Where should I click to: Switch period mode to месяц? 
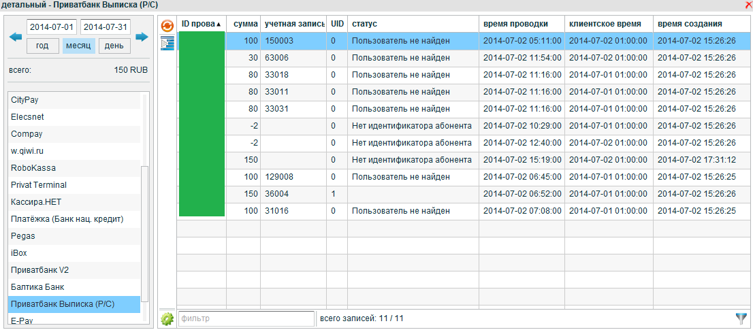click(78, 46)
